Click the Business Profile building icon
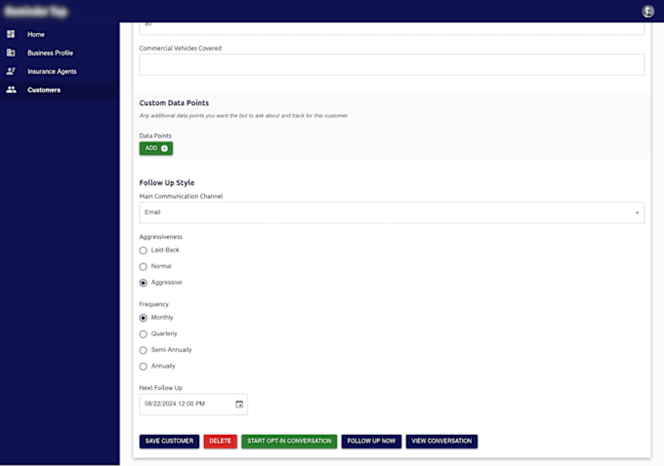 click(11, 52)
